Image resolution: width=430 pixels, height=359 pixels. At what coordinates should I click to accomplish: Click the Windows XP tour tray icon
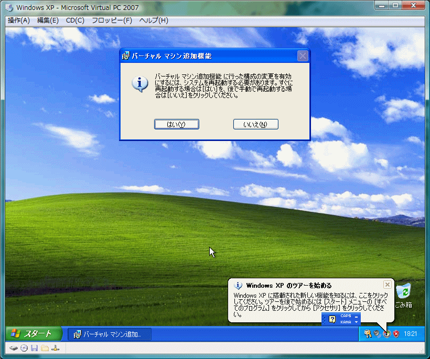coord(386,333)
